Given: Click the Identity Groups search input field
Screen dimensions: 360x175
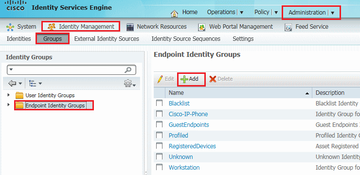Looking at the screenshot, I should pyautogui.click(x=67, y=70).
